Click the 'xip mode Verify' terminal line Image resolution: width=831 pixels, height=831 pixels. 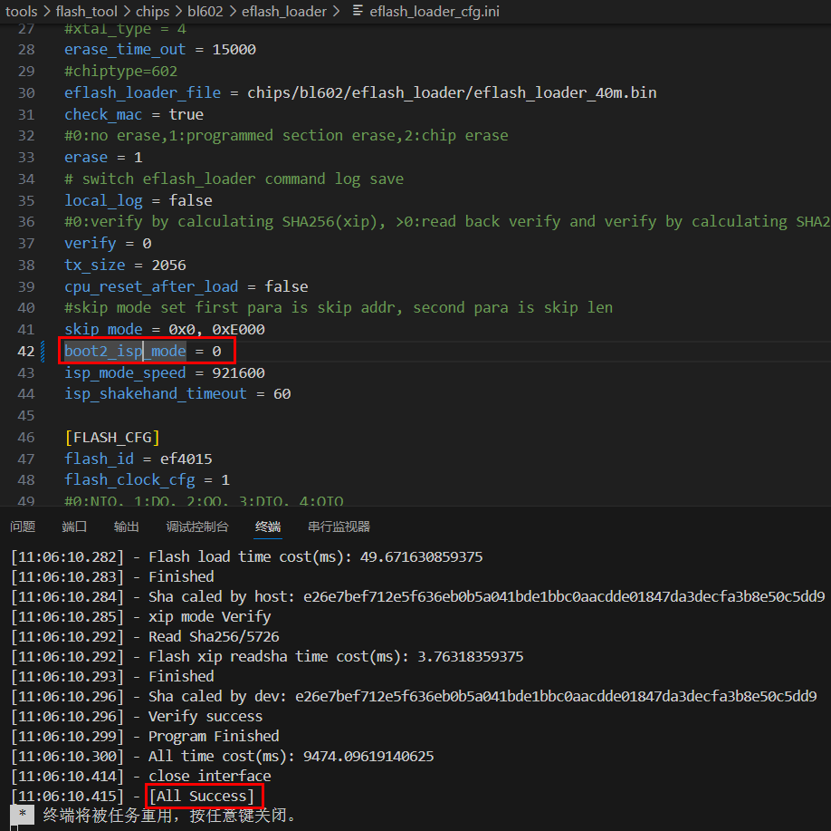pyautogui.click(x=141, y=616)
